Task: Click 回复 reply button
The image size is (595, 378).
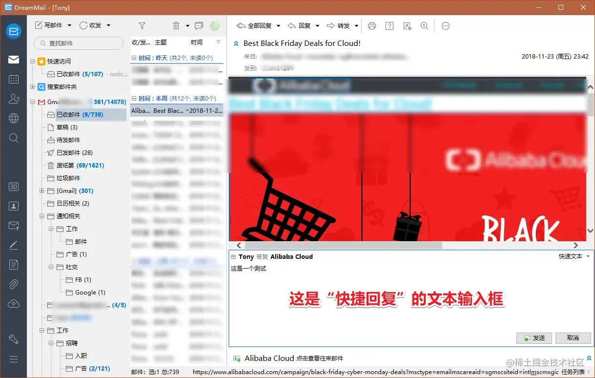Action: coord(300,26)
